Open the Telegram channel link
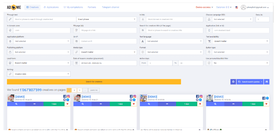Viewport: 277px width, 135px height. [x=110, y=7]
